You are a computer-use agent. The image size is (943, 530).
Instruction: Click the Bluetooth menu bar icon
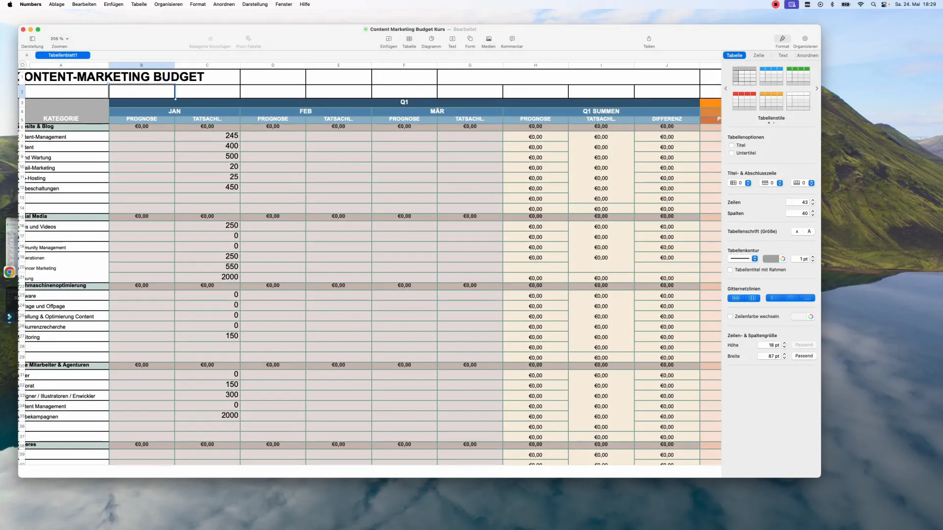click(832, 4)
